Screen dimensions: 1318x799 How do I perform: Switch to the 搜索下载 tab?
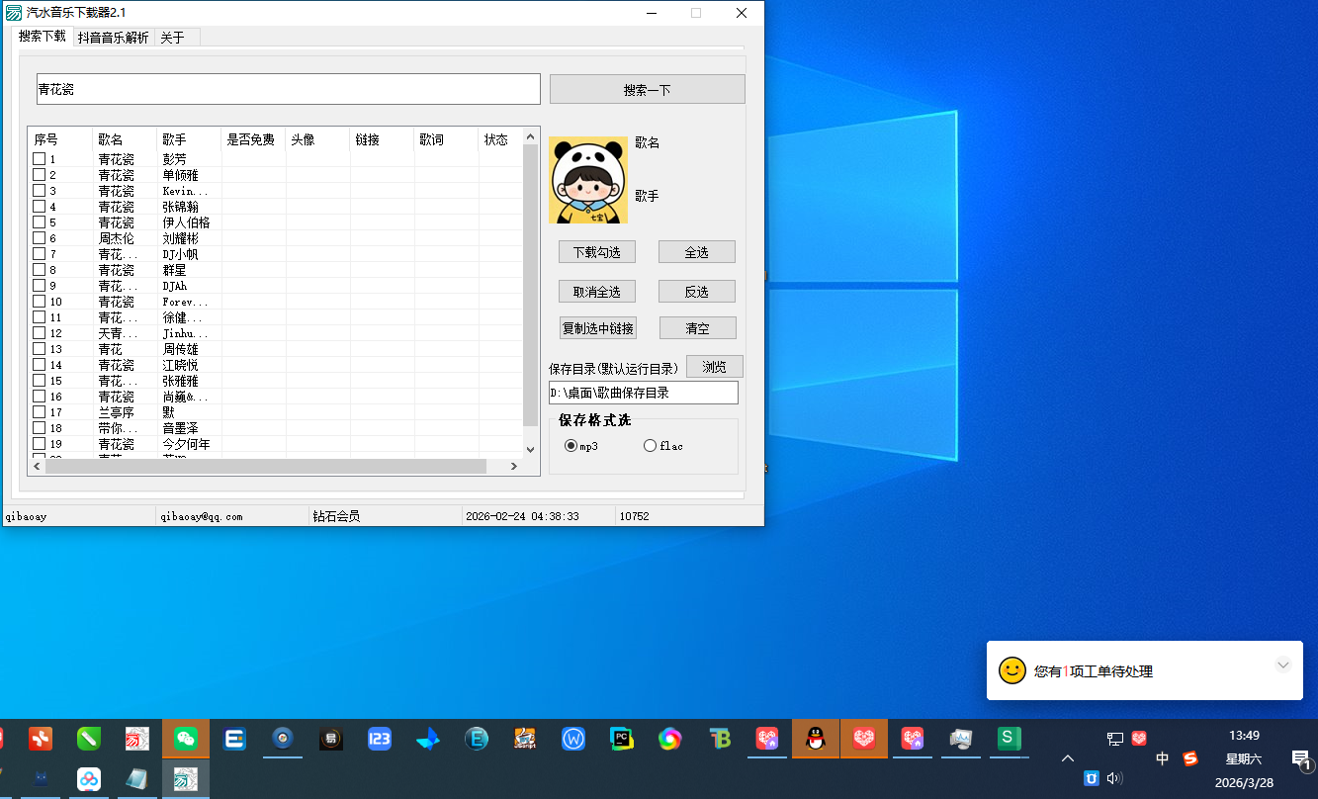click(43, 37)
